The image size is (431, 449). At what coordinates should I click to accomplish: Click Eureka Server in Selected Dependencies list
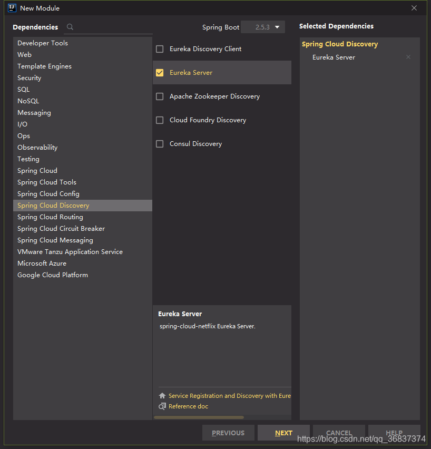point(334,57)
